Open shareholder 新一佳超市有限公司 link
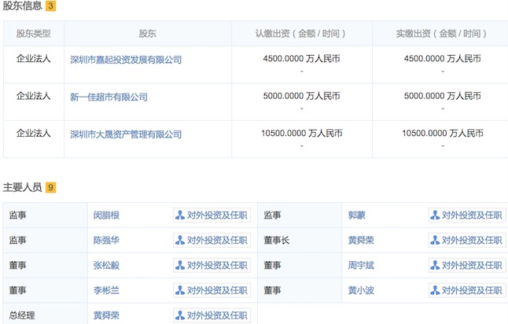The image size is (508, 324). tap(109, 97)
